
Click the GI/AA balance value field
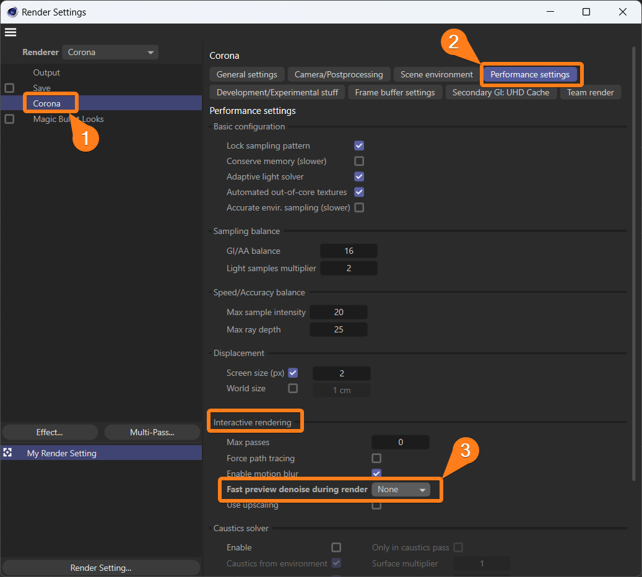349,251
